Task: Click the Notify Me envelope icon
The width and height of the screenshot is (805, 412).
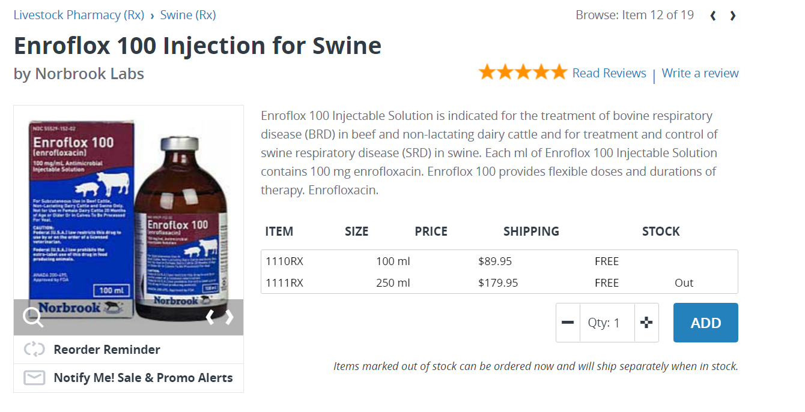Action: click(34, 378)
